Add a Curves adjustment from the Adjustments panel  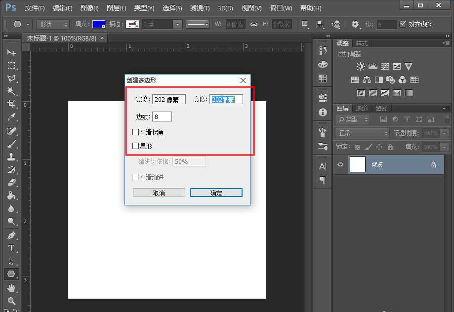point(384,66)
